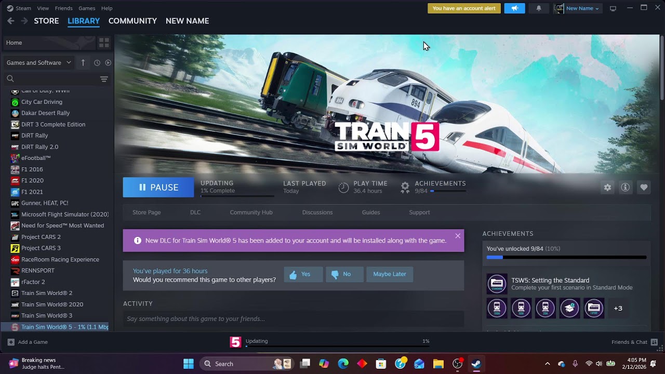Show hidden system tray icons chevron

click(547, 364)
